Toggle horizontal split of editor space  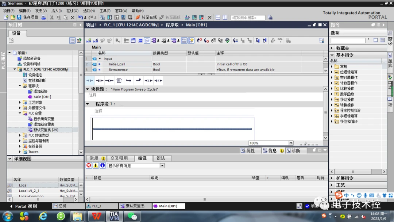(x=218, y=18)
